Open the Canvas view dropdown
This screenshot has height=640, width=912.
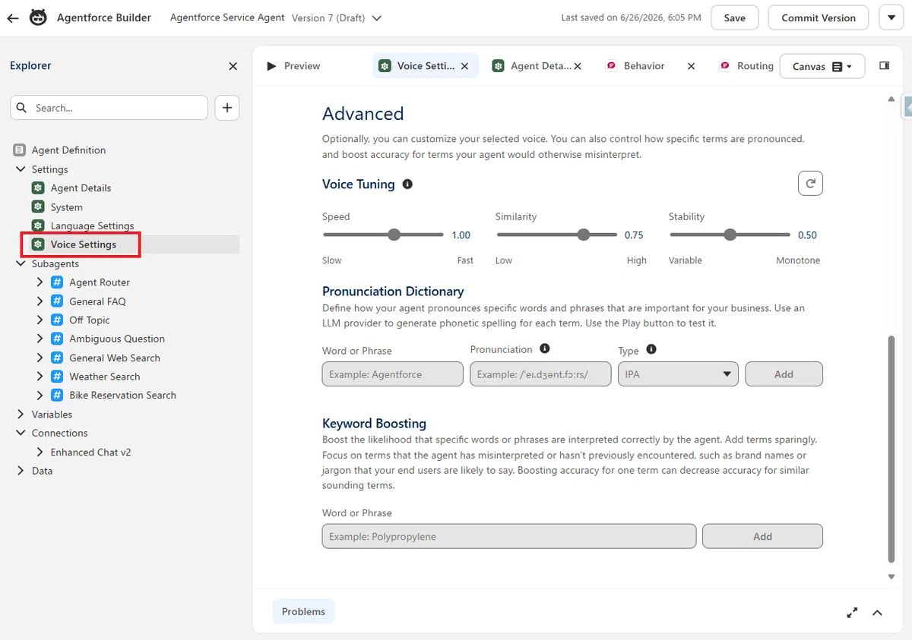(822, 66)
